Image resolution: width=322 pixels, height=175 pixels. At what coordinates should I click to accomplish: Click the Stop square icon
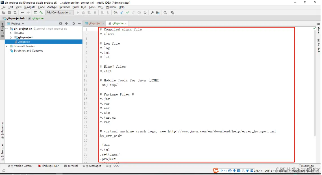tap(95, 12)
